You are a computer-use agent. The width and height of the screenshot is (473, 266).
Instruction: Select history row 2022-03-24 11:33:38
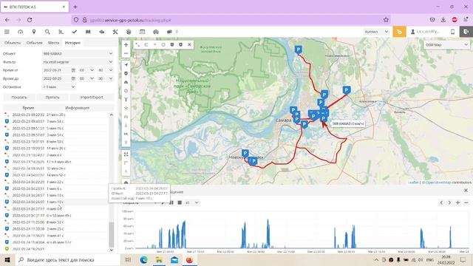[56, 229]
